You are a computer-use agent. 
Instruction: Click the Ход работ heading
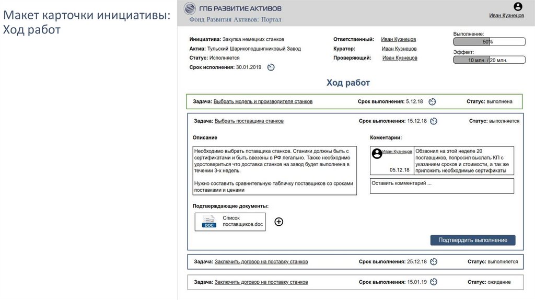[x=348, y=83]
